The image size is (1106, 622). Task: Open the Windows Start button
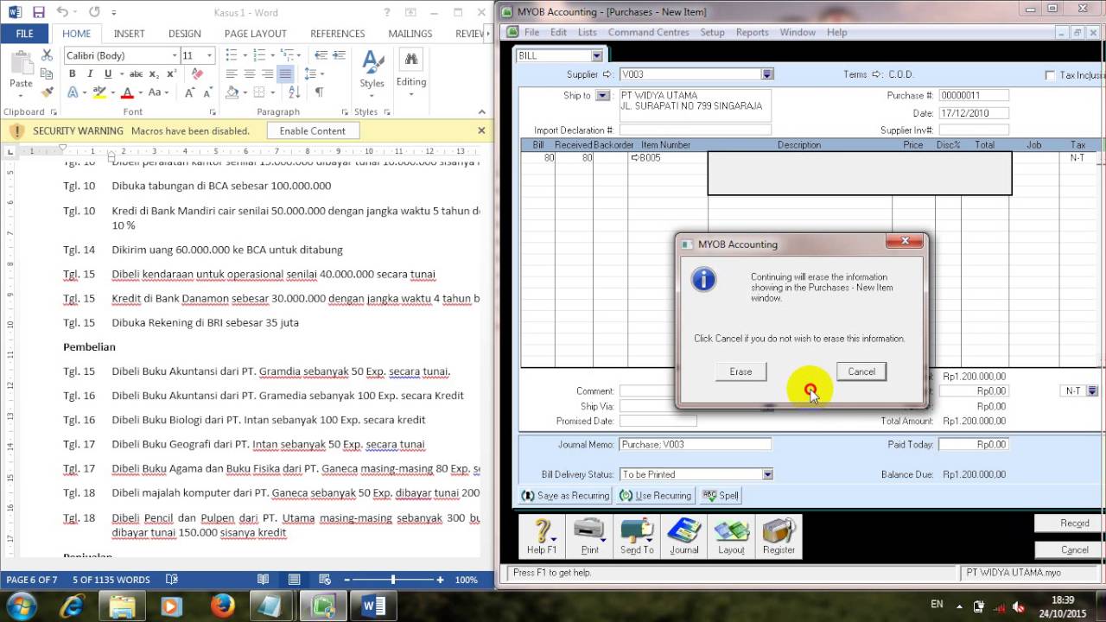pyautogui.click(x=21, y=606)
